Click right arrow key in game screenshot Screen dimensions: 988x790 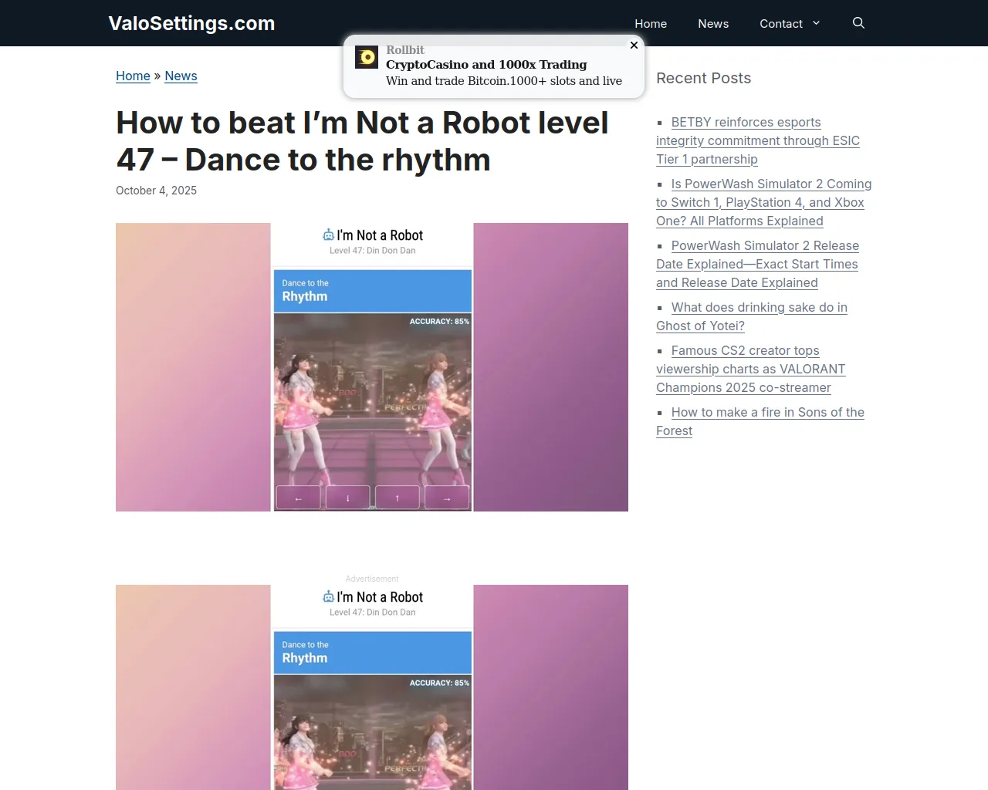(x=447, y=498)
